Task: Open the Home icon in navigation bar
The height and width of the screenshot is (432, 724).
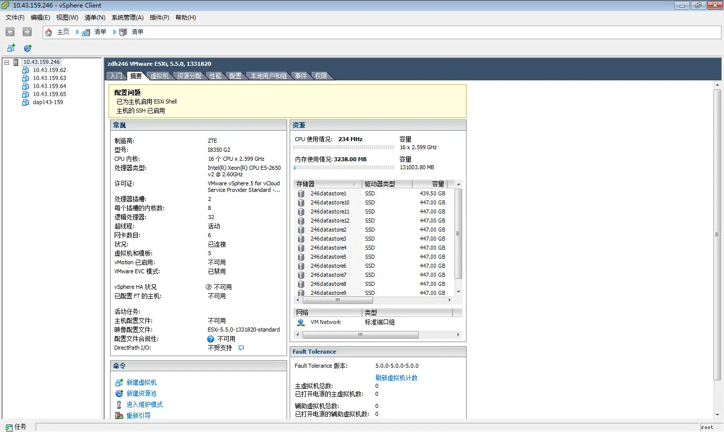Action: (x=49, y=32)
